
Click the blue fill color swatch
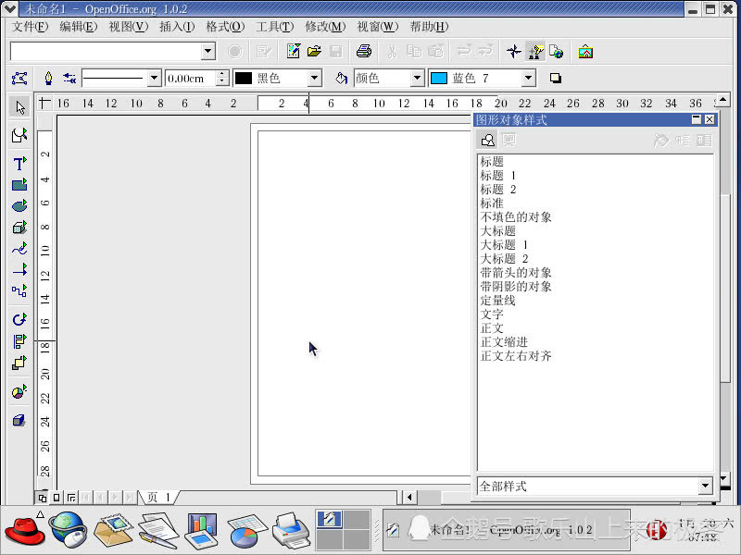point(439,79)
